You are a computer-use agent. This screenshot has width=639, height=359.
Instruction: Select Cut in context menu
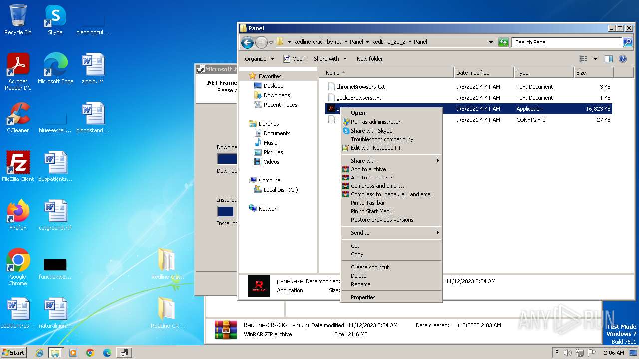391,246
